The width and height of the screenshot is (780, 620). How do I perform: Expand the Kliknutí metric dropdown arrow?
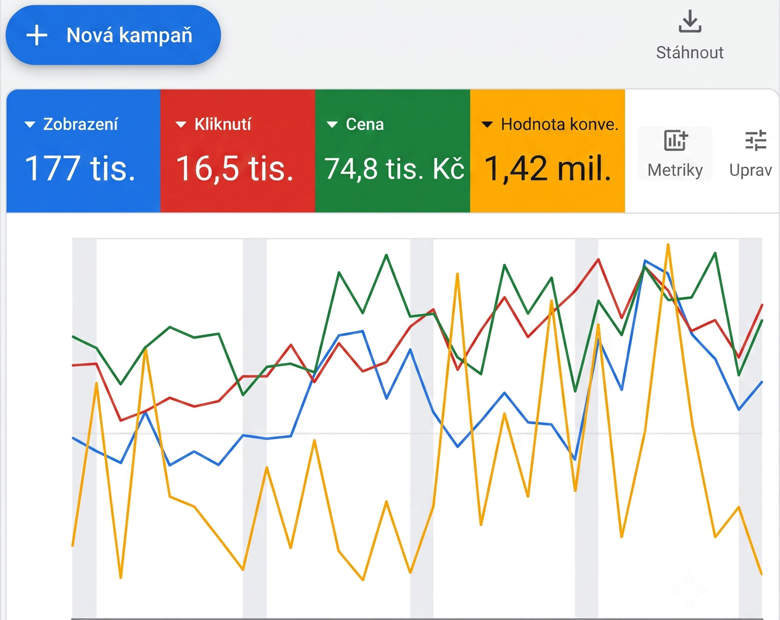181,124
